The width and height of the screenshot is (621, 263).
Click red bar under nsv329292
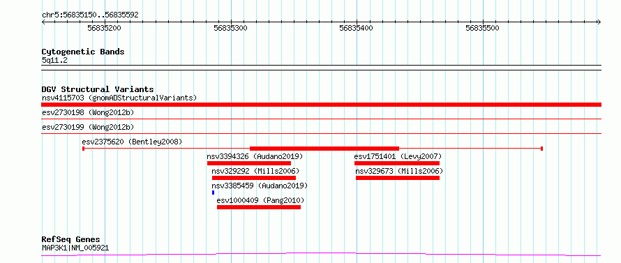pos(254,178)
